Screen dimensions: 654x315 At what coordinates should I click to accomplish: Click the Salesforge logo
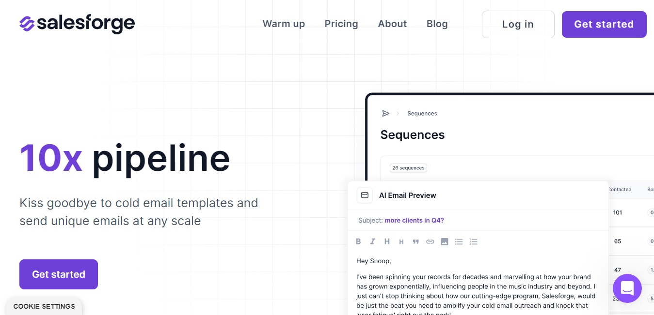[77, 23]
